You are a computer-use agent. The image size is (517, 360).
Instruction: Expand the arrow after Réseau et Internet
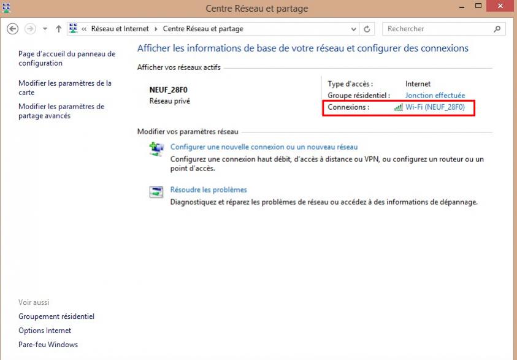click(x=156, y=29)
